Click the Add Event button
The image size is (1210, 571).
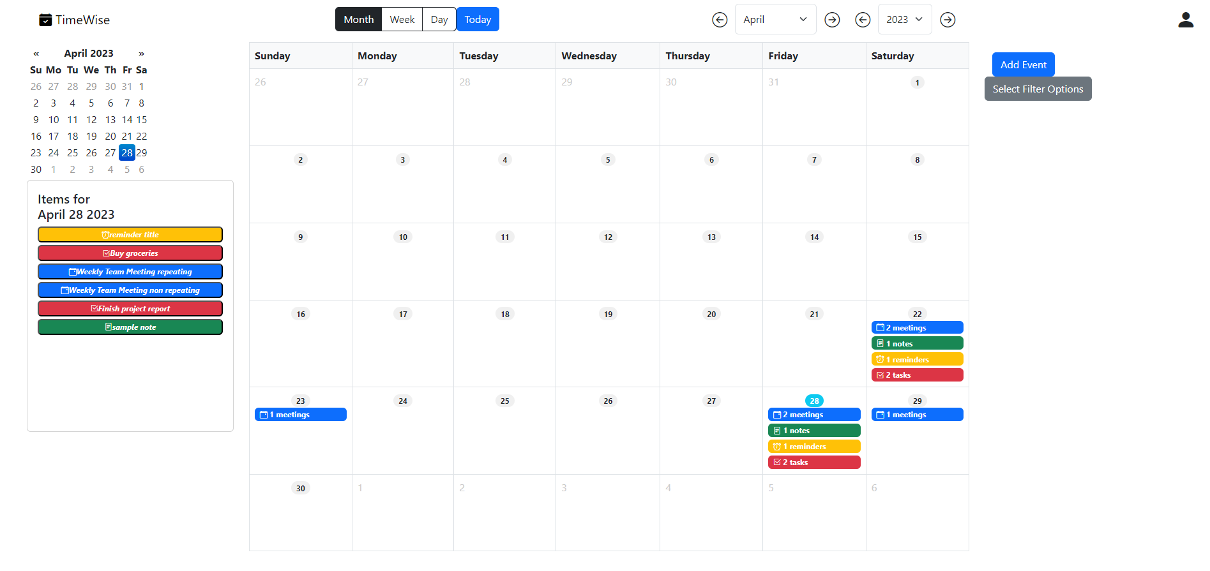[1024, 64]
